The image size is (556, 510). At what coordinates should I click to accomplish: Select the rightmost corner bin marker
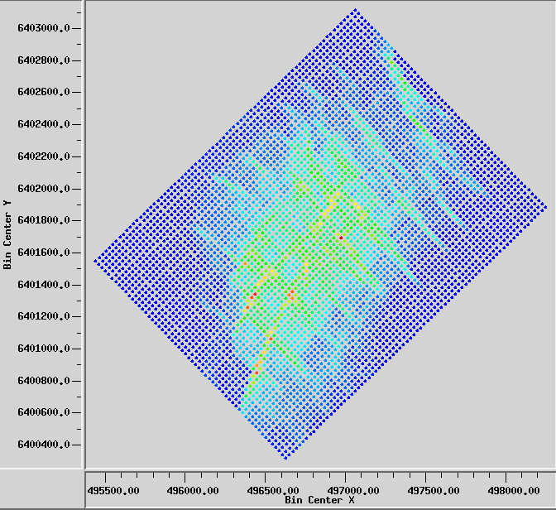545,208
